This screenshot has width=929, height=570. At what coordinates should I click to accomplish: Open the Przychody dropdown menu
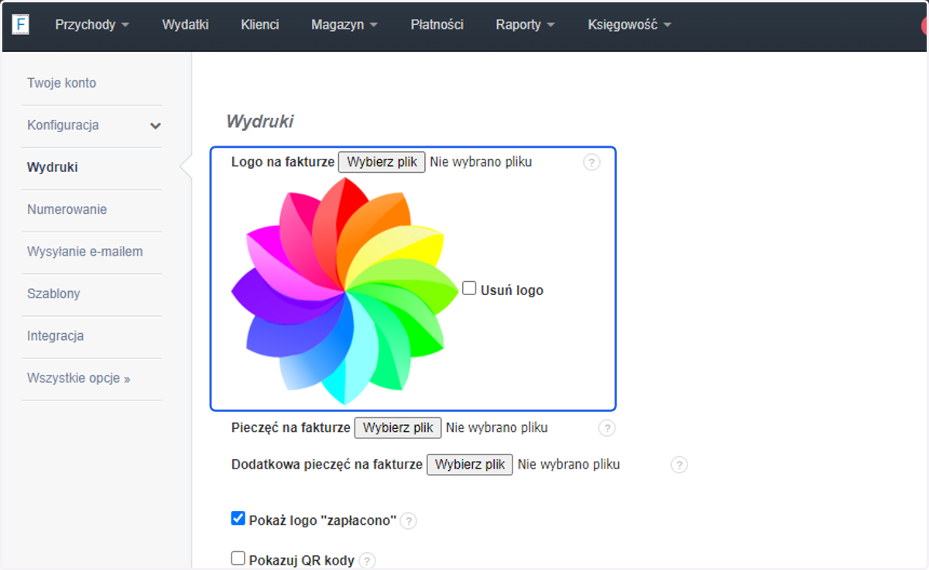pyautogui.click(x=91, y=25)
